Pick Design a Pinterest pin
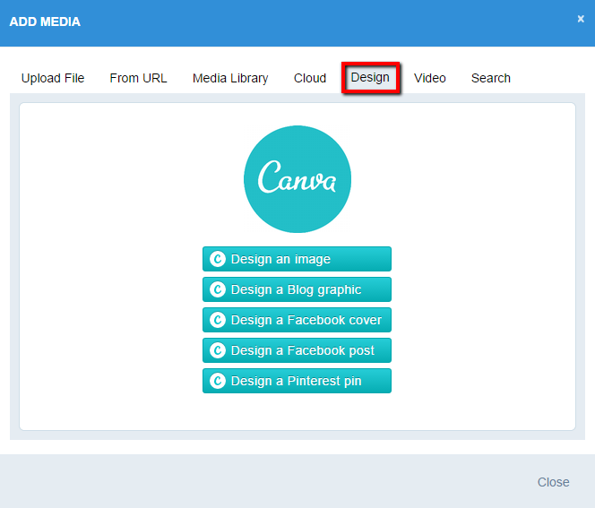The height and width of the screenshot is (508, 595). [x=297, y=381]
